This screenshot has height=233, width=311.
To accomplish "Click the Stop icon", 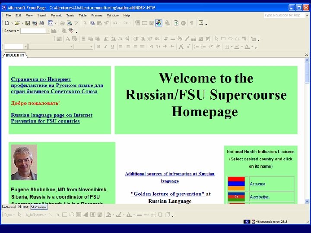I will coord(183,23).
